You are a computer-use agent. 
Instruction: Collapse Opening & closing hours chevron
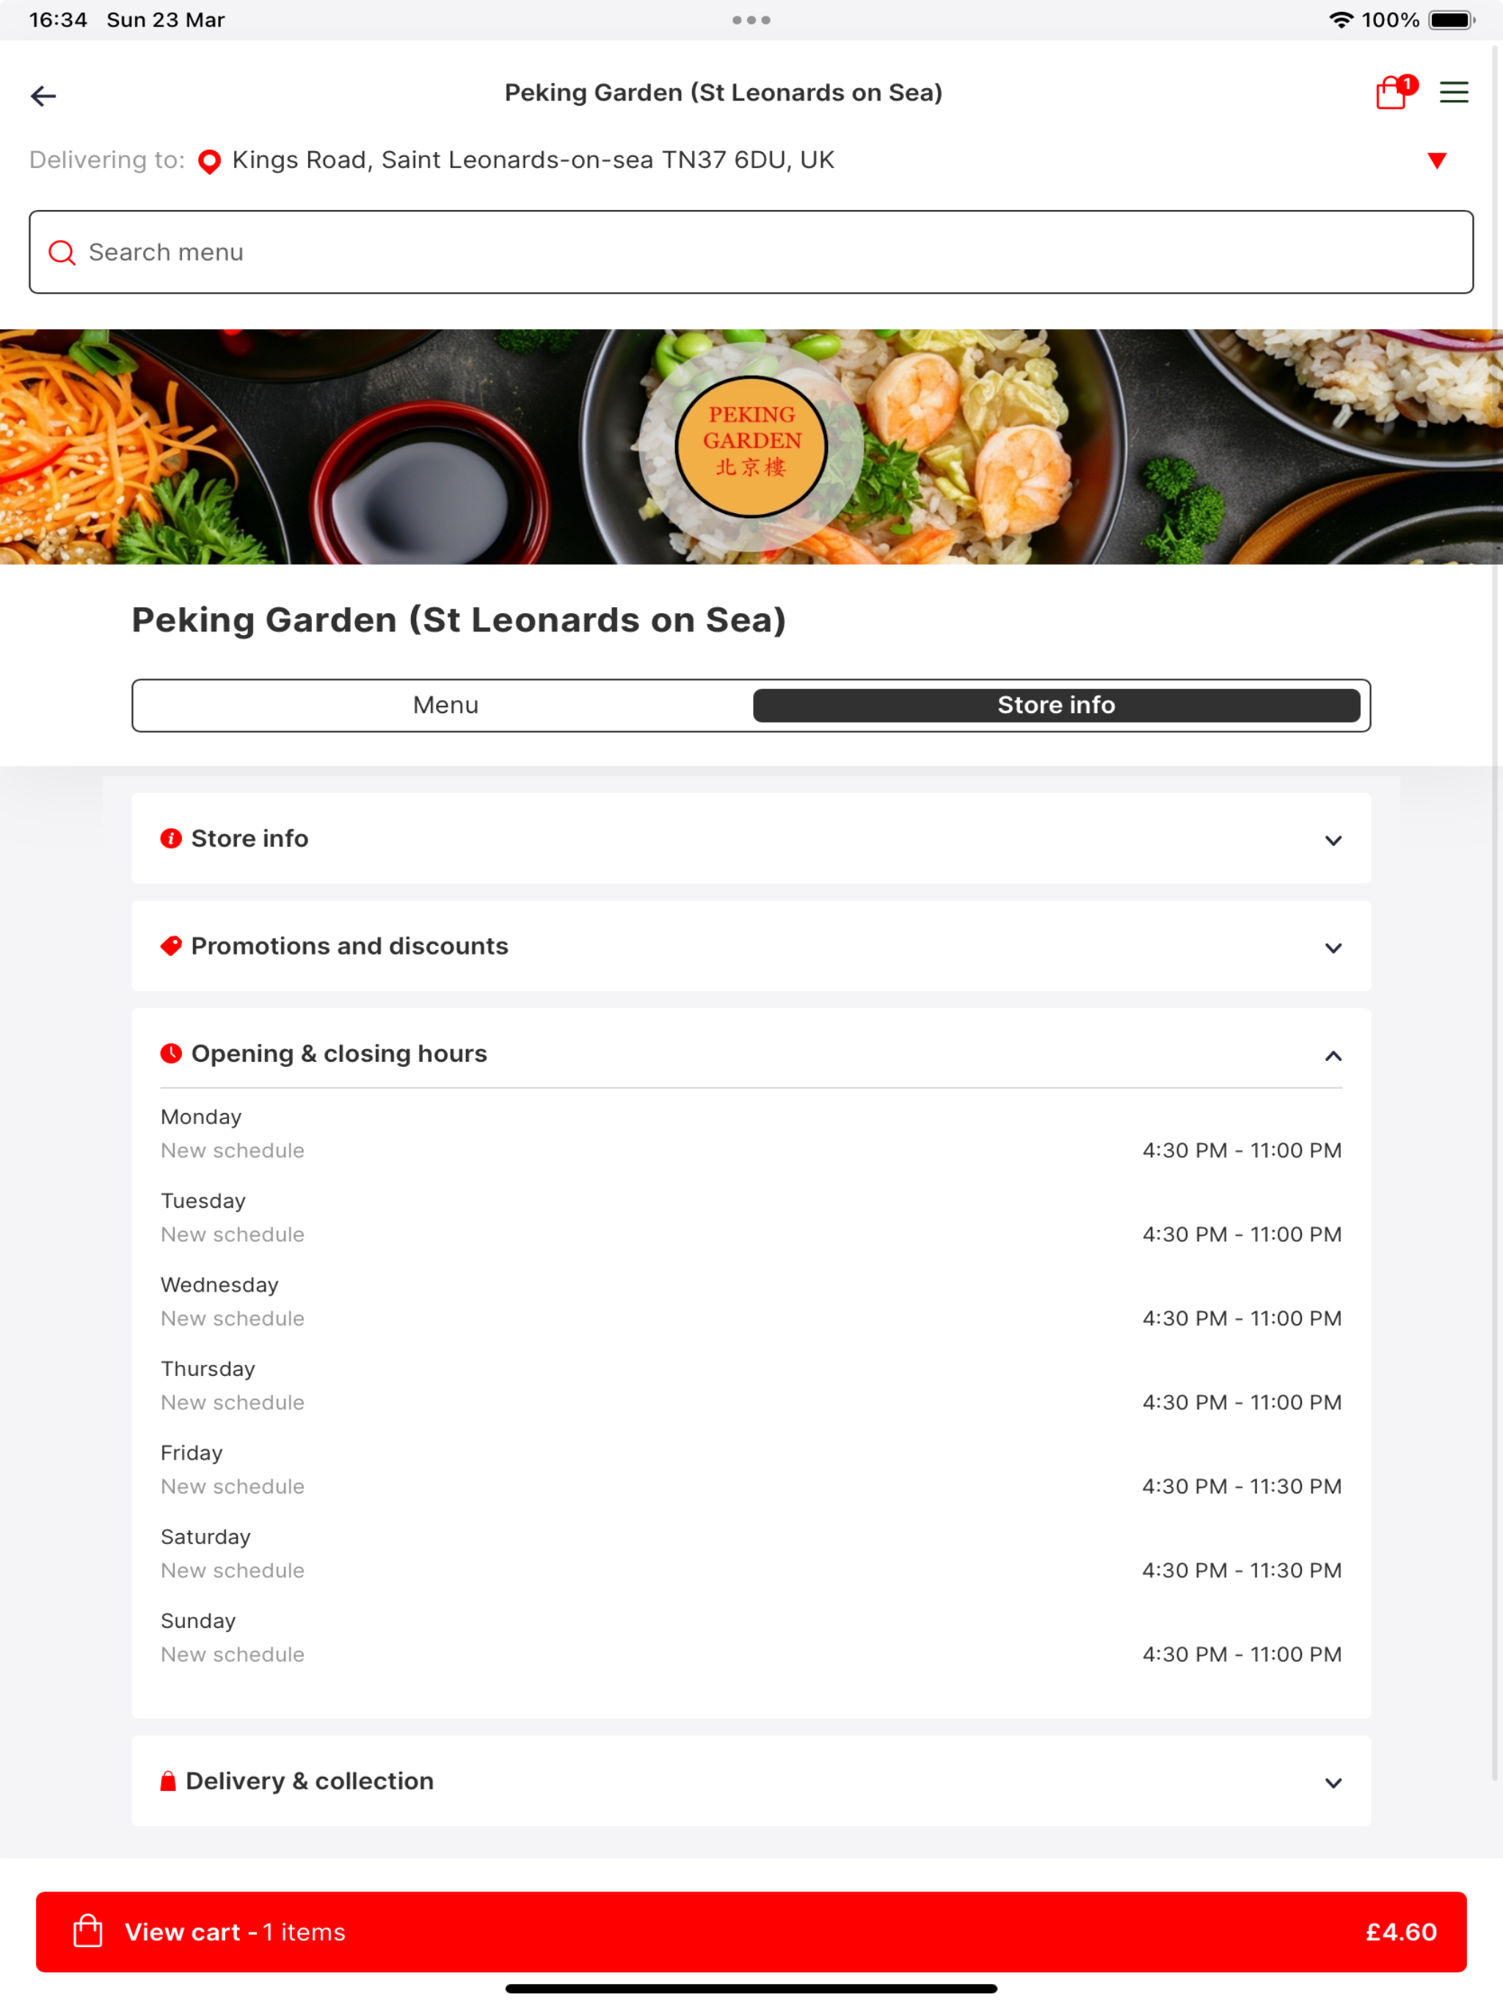pyautogui.click(x=1333, y=1054)
